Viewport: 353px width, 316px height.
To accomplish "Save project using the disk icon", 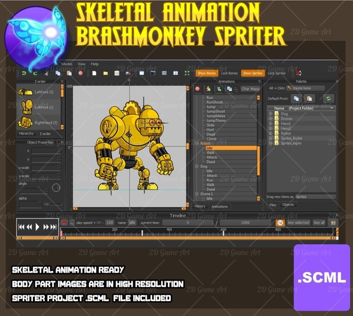I will coord(117,73).
